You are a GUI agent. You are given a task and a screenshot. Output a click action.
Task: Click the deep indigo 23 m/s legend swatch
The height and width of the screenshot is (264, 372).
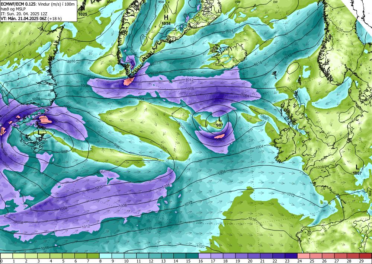pos(291,256)
